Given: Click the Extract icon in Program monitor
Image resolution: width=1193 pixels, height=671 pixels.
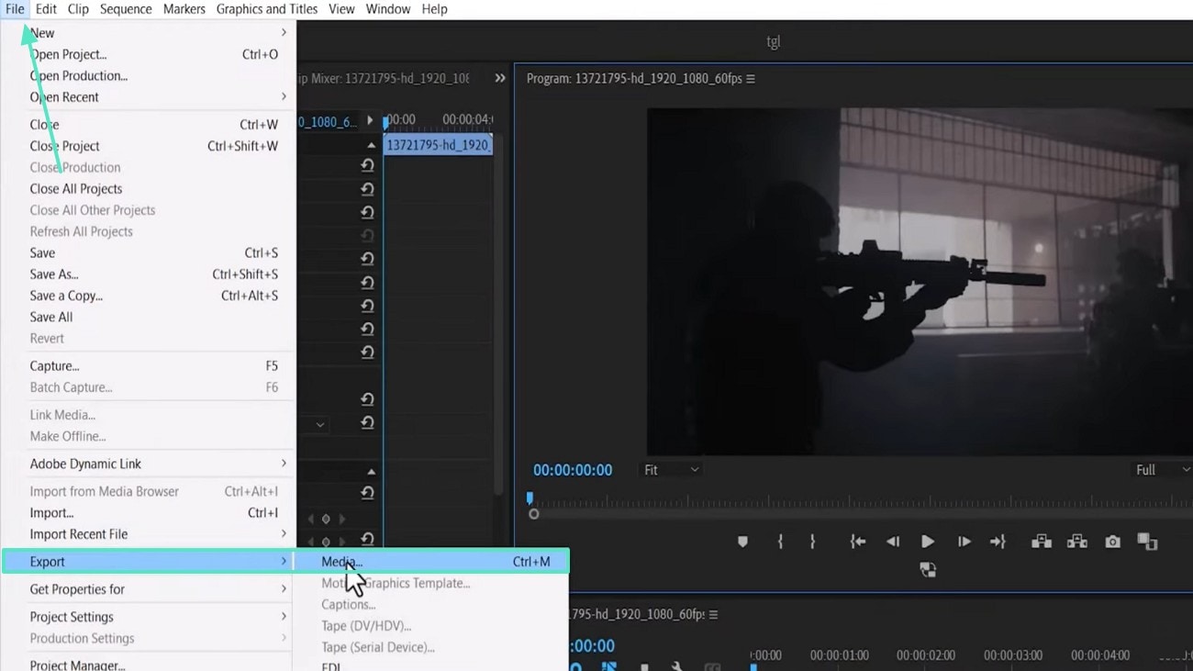Looking at the screenshot, I should 1076,542.
